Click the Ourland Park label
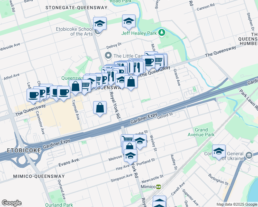 [59, 205]
